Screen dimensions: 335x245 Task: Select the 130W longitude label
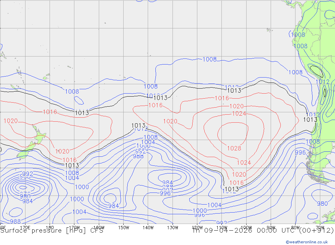coord(173,228)
